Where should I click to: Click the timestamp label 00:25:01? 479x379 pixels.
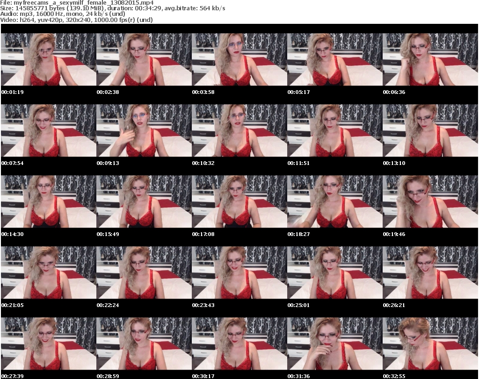pyautogui.click(x=299, y=305)
